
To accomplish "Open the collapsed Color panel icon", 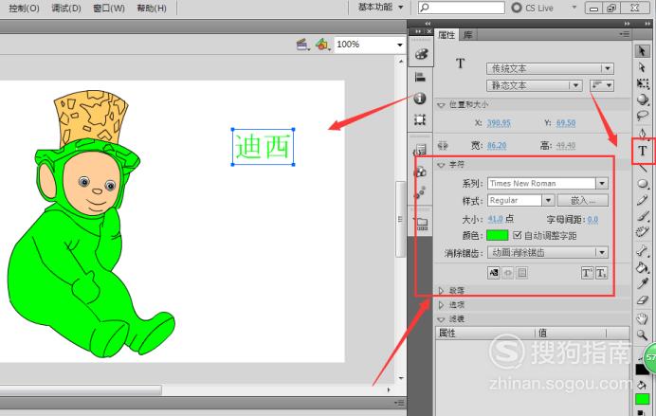I will [x=421, y=53].
